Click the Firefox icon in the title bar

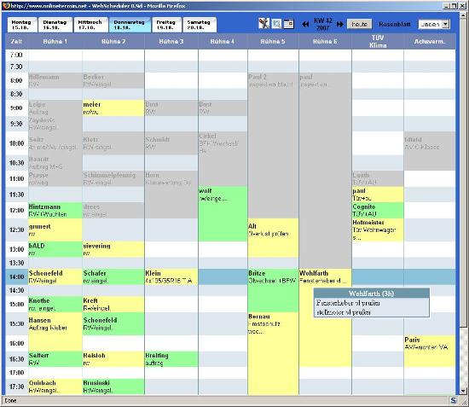6,5
